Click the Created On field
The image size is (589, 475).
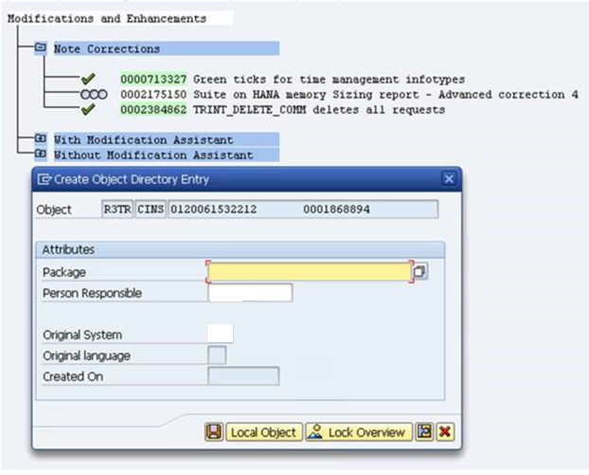coord(243,376)
